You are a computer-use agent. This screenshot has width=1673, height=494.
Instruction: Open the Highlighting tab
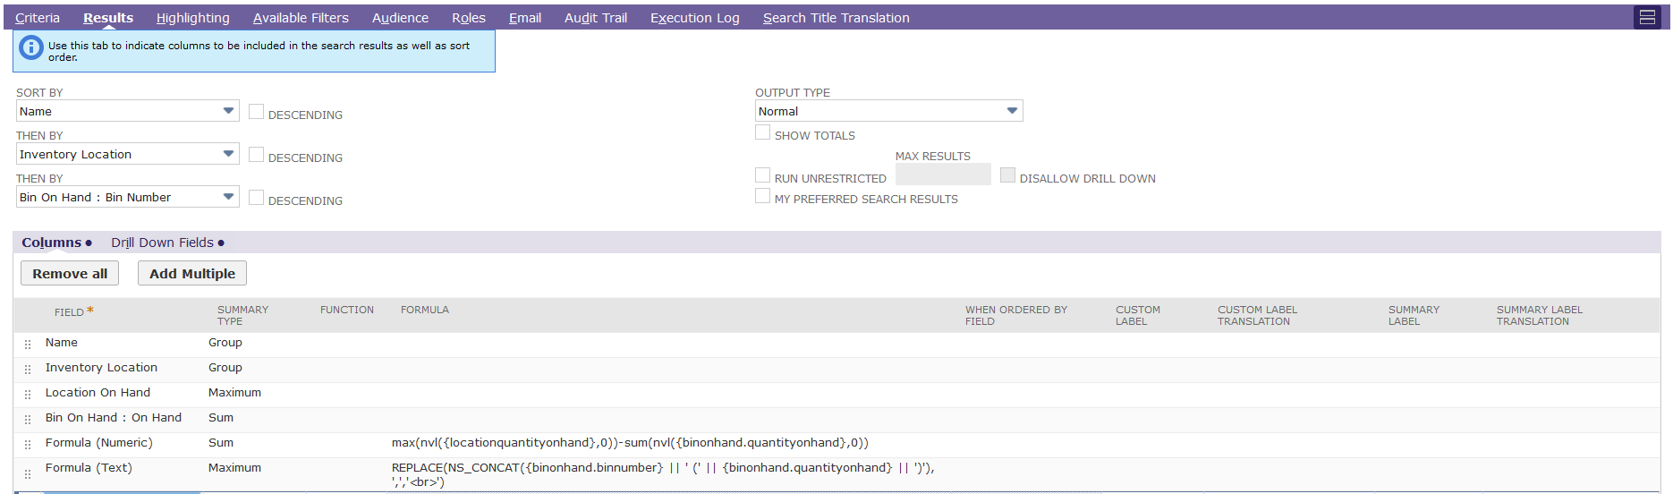pos(193,18)
